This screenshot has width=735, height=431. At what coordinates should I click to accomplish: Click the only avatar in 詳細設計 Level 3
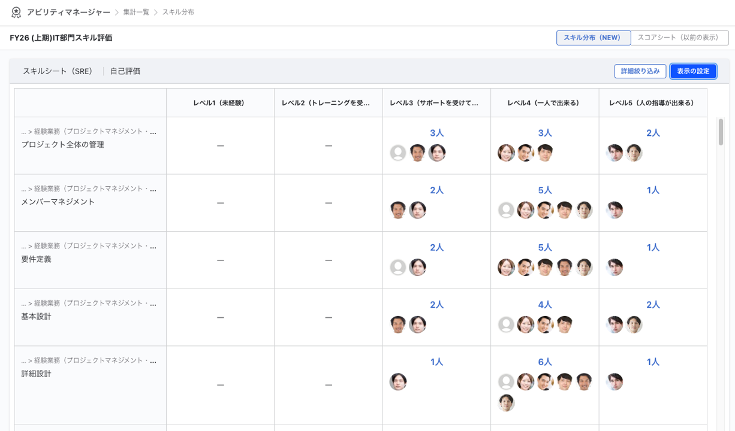click(398, 382)
